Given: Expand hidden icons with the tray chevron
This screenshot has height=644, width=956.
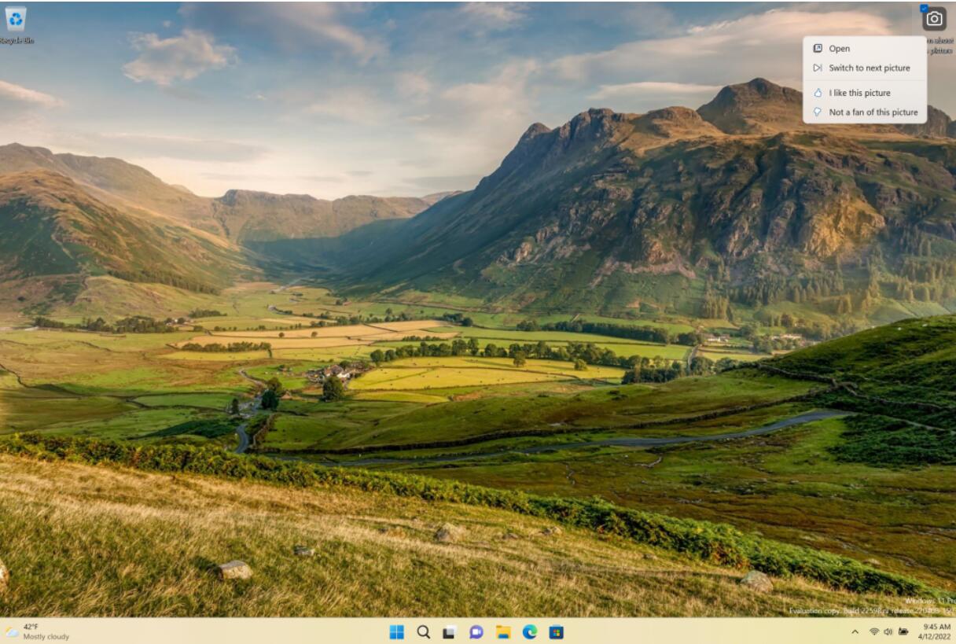Looking at the screenshot, I should coord(855,631).
